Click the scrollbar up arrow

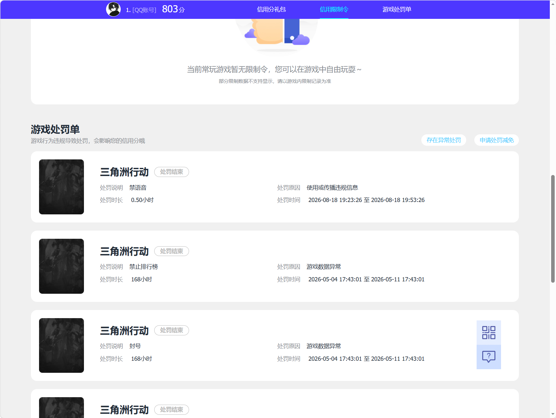(x=553, y=3)
